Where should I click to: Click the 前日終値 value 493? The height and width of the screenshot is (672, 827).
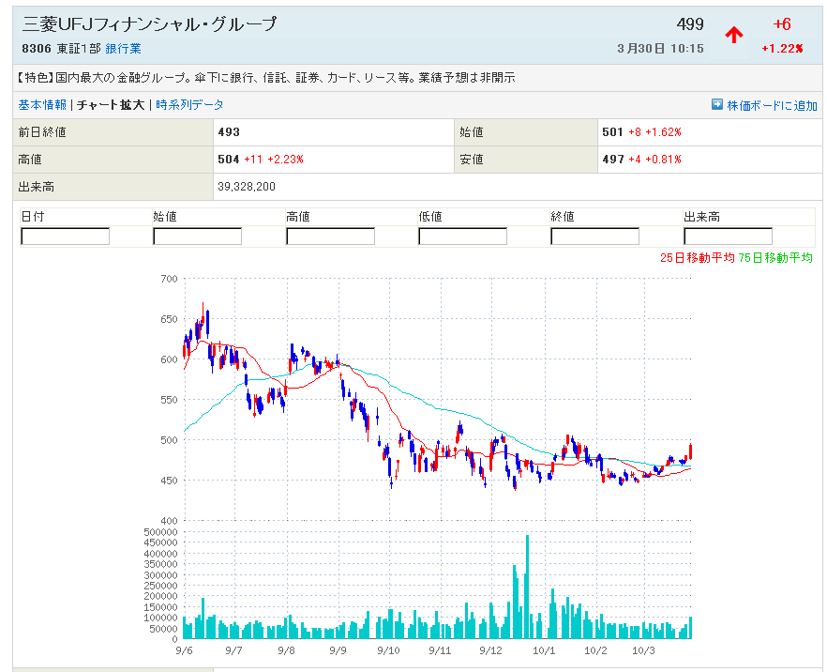tap(229, 132)
